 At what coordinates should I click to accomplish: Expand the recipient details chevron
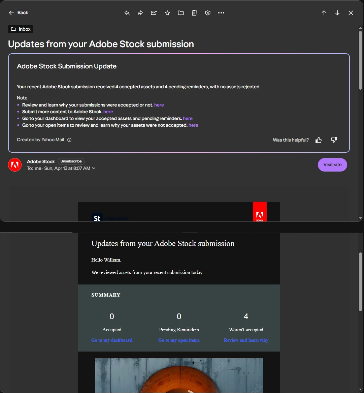click(x=94, y=169)
